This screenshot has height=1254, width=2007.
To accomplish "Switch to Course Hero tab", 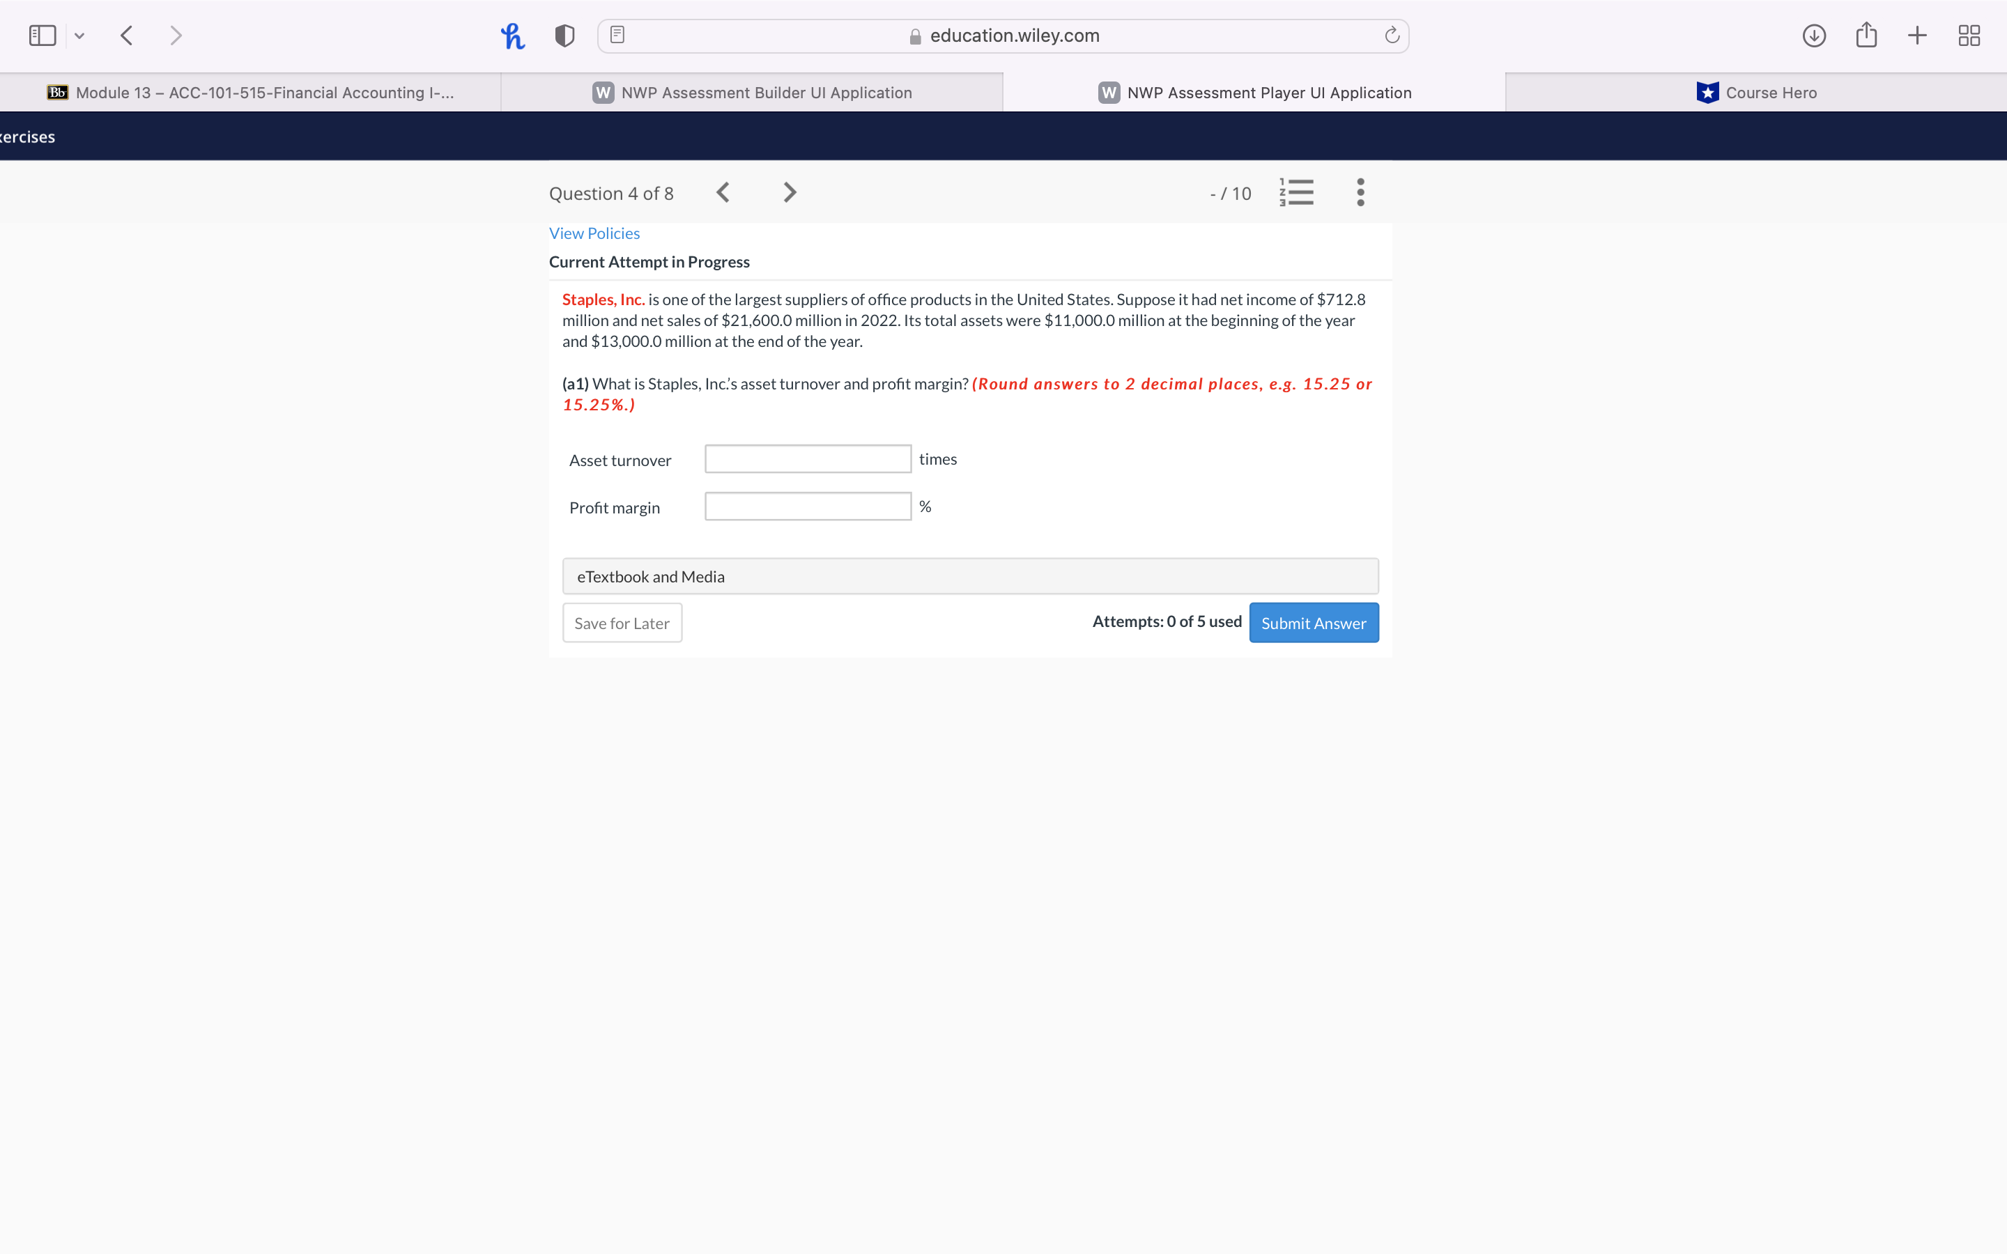I will [1755, 93].
